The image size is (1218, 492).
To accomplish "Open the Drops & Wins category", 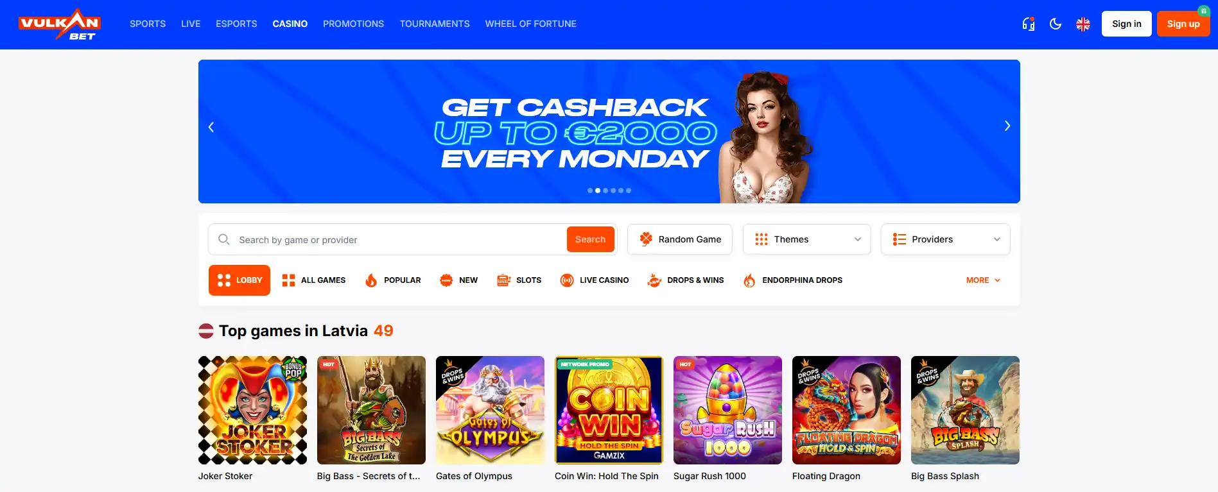I will (685, 280).
